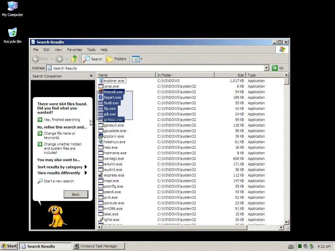Open the Help menu
Viewport: 335px width, 251px height.
[104, 50]
